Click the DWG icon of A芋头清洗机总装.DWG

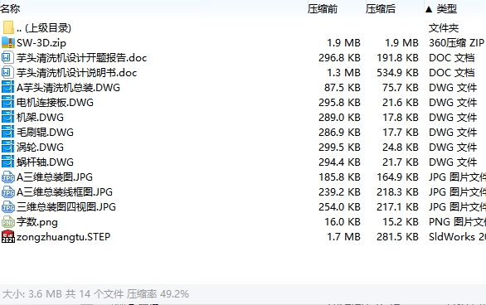(x=7, y=87)
